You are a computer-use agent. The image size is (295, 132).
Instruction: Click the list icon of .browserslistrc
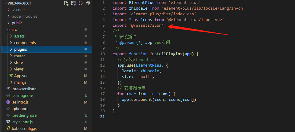[x=8, y=89]
